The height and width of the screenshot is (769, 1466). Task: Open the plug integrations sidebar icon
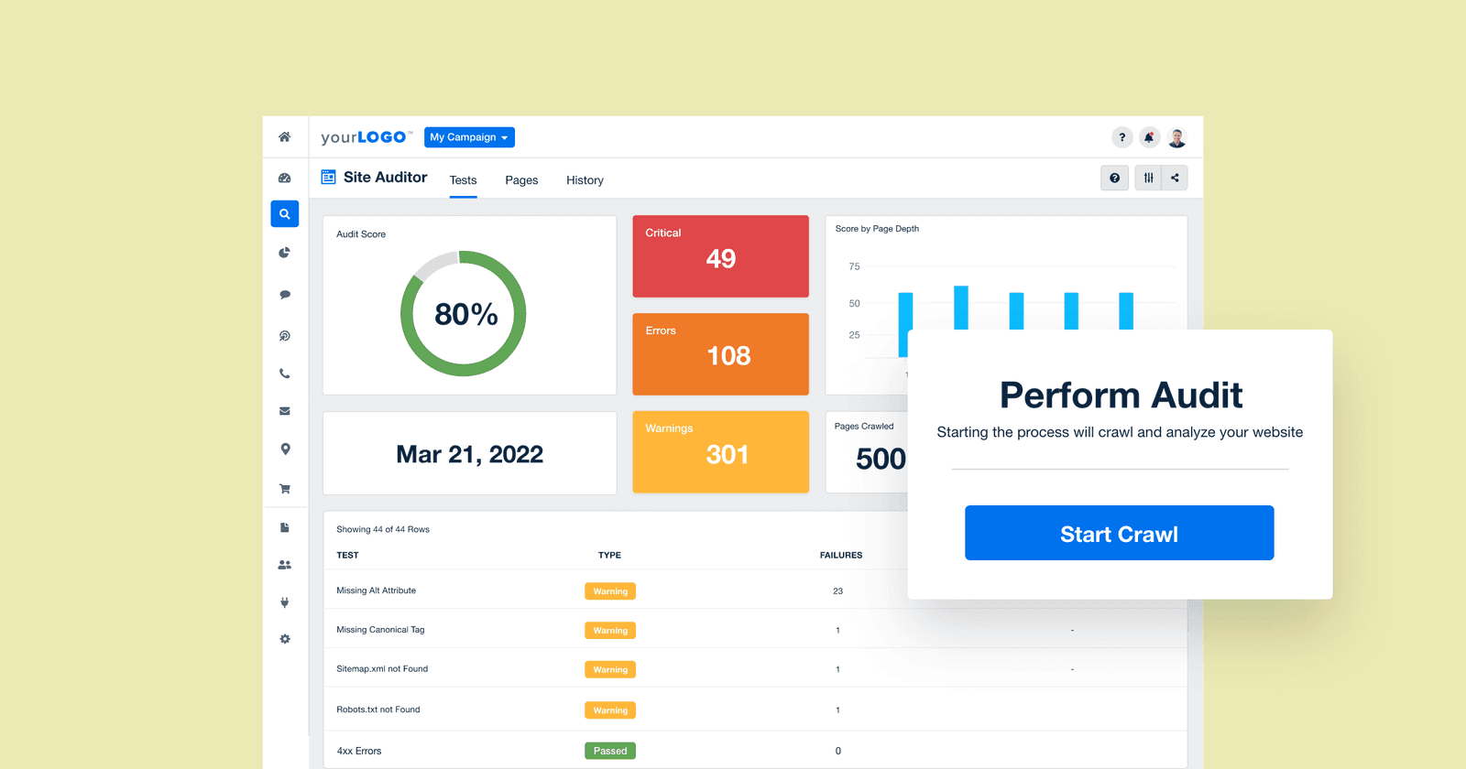tap(285, 602)
